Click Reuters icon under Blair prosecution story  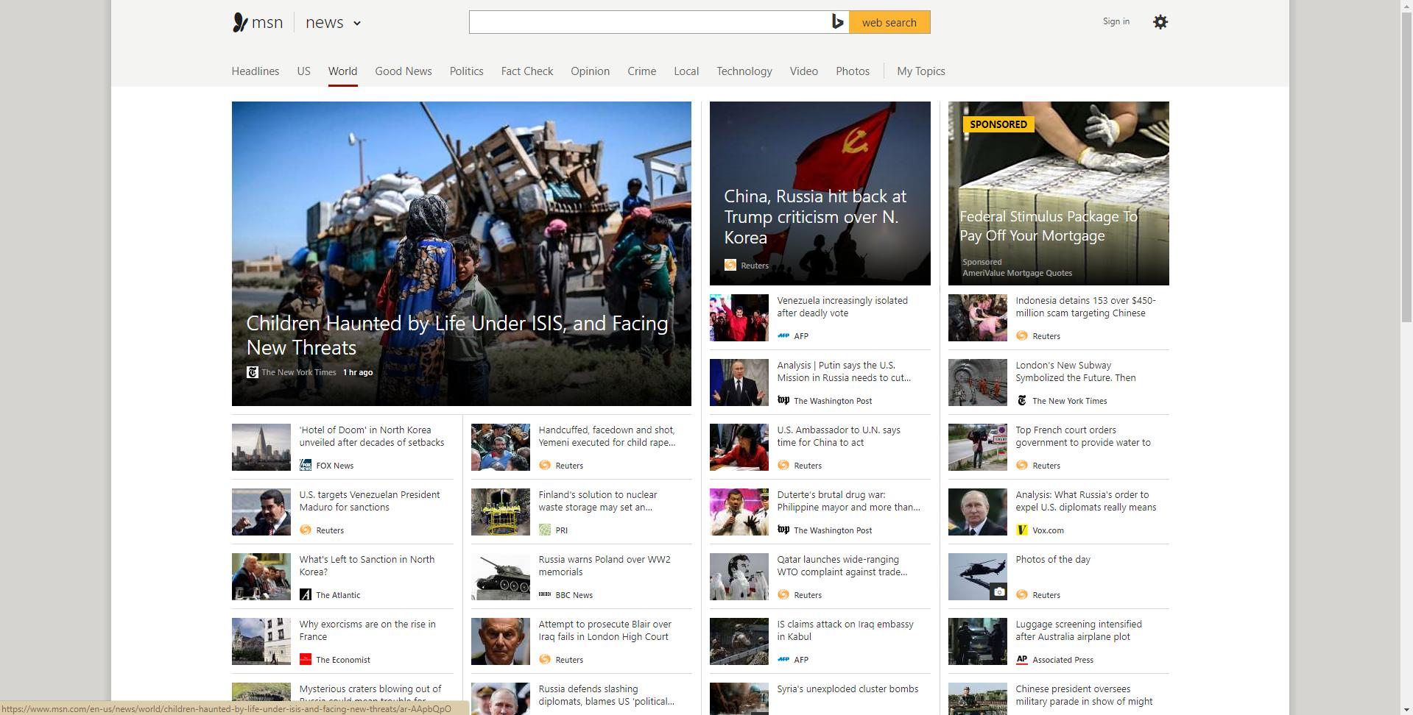coord(545,659)
